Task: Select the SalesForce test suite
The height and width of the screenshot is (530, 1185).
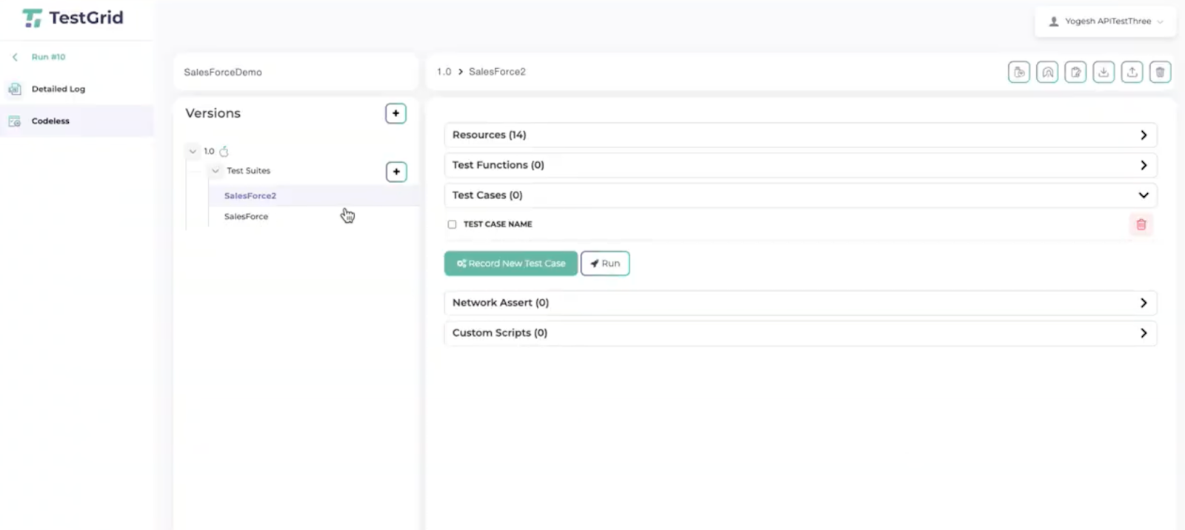Action: [246, 217]
